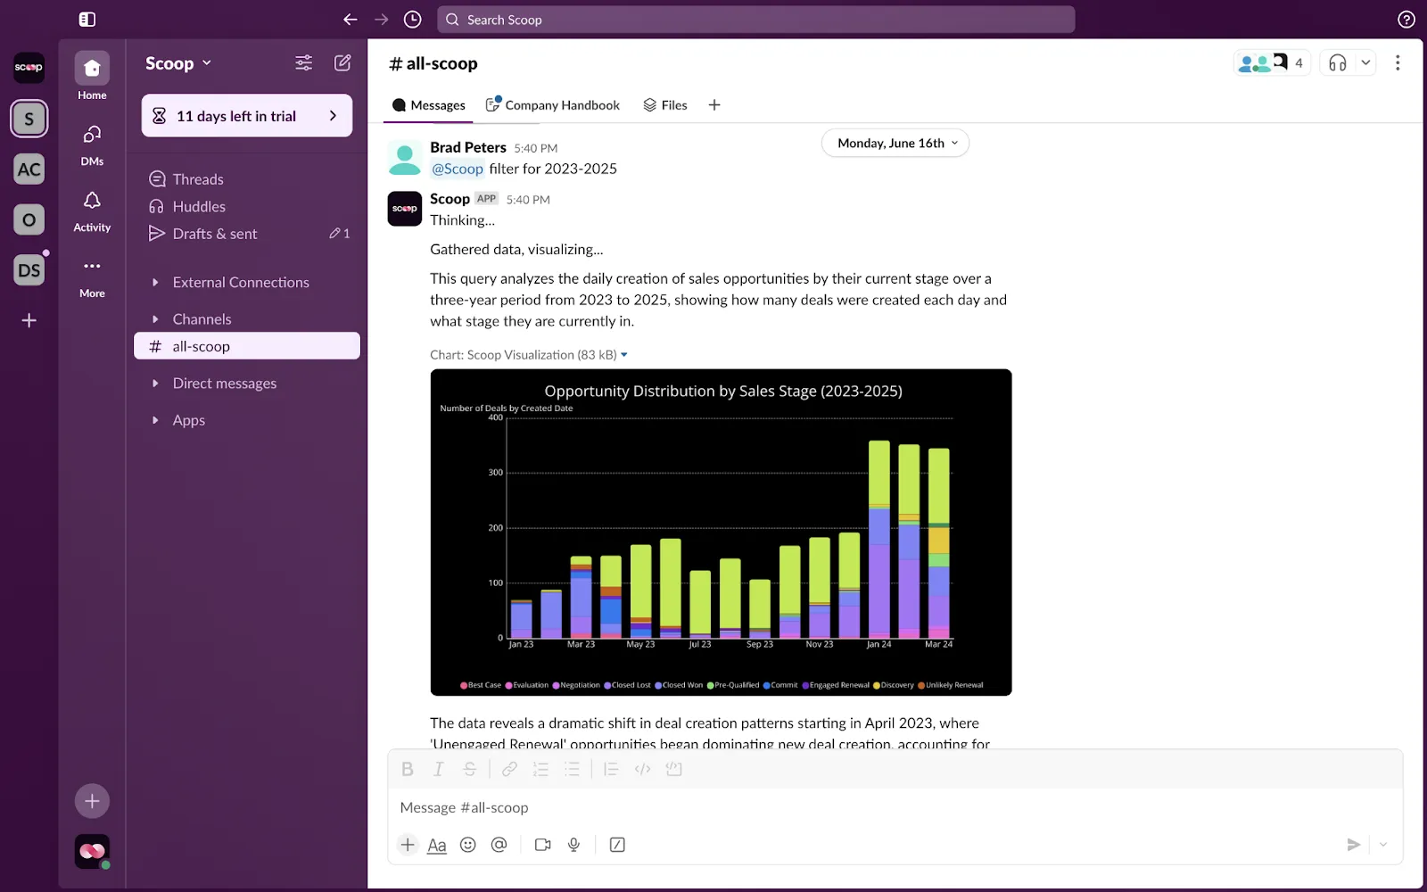Go back with the left arrow

click(351, 20)
